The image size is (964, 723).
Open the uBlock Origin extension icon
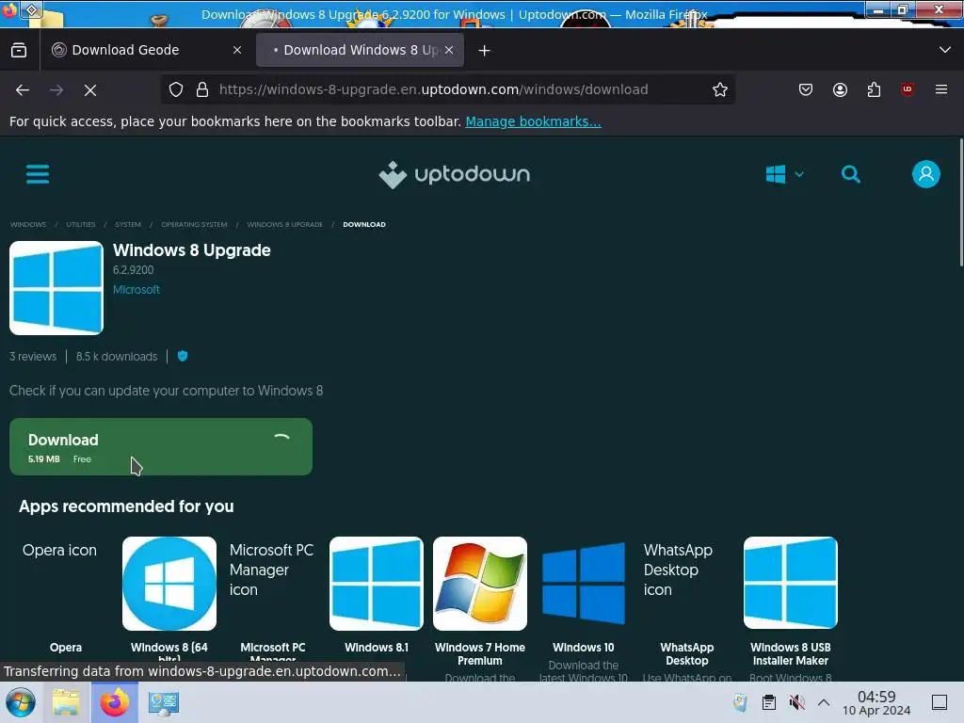tap(908, 89)
